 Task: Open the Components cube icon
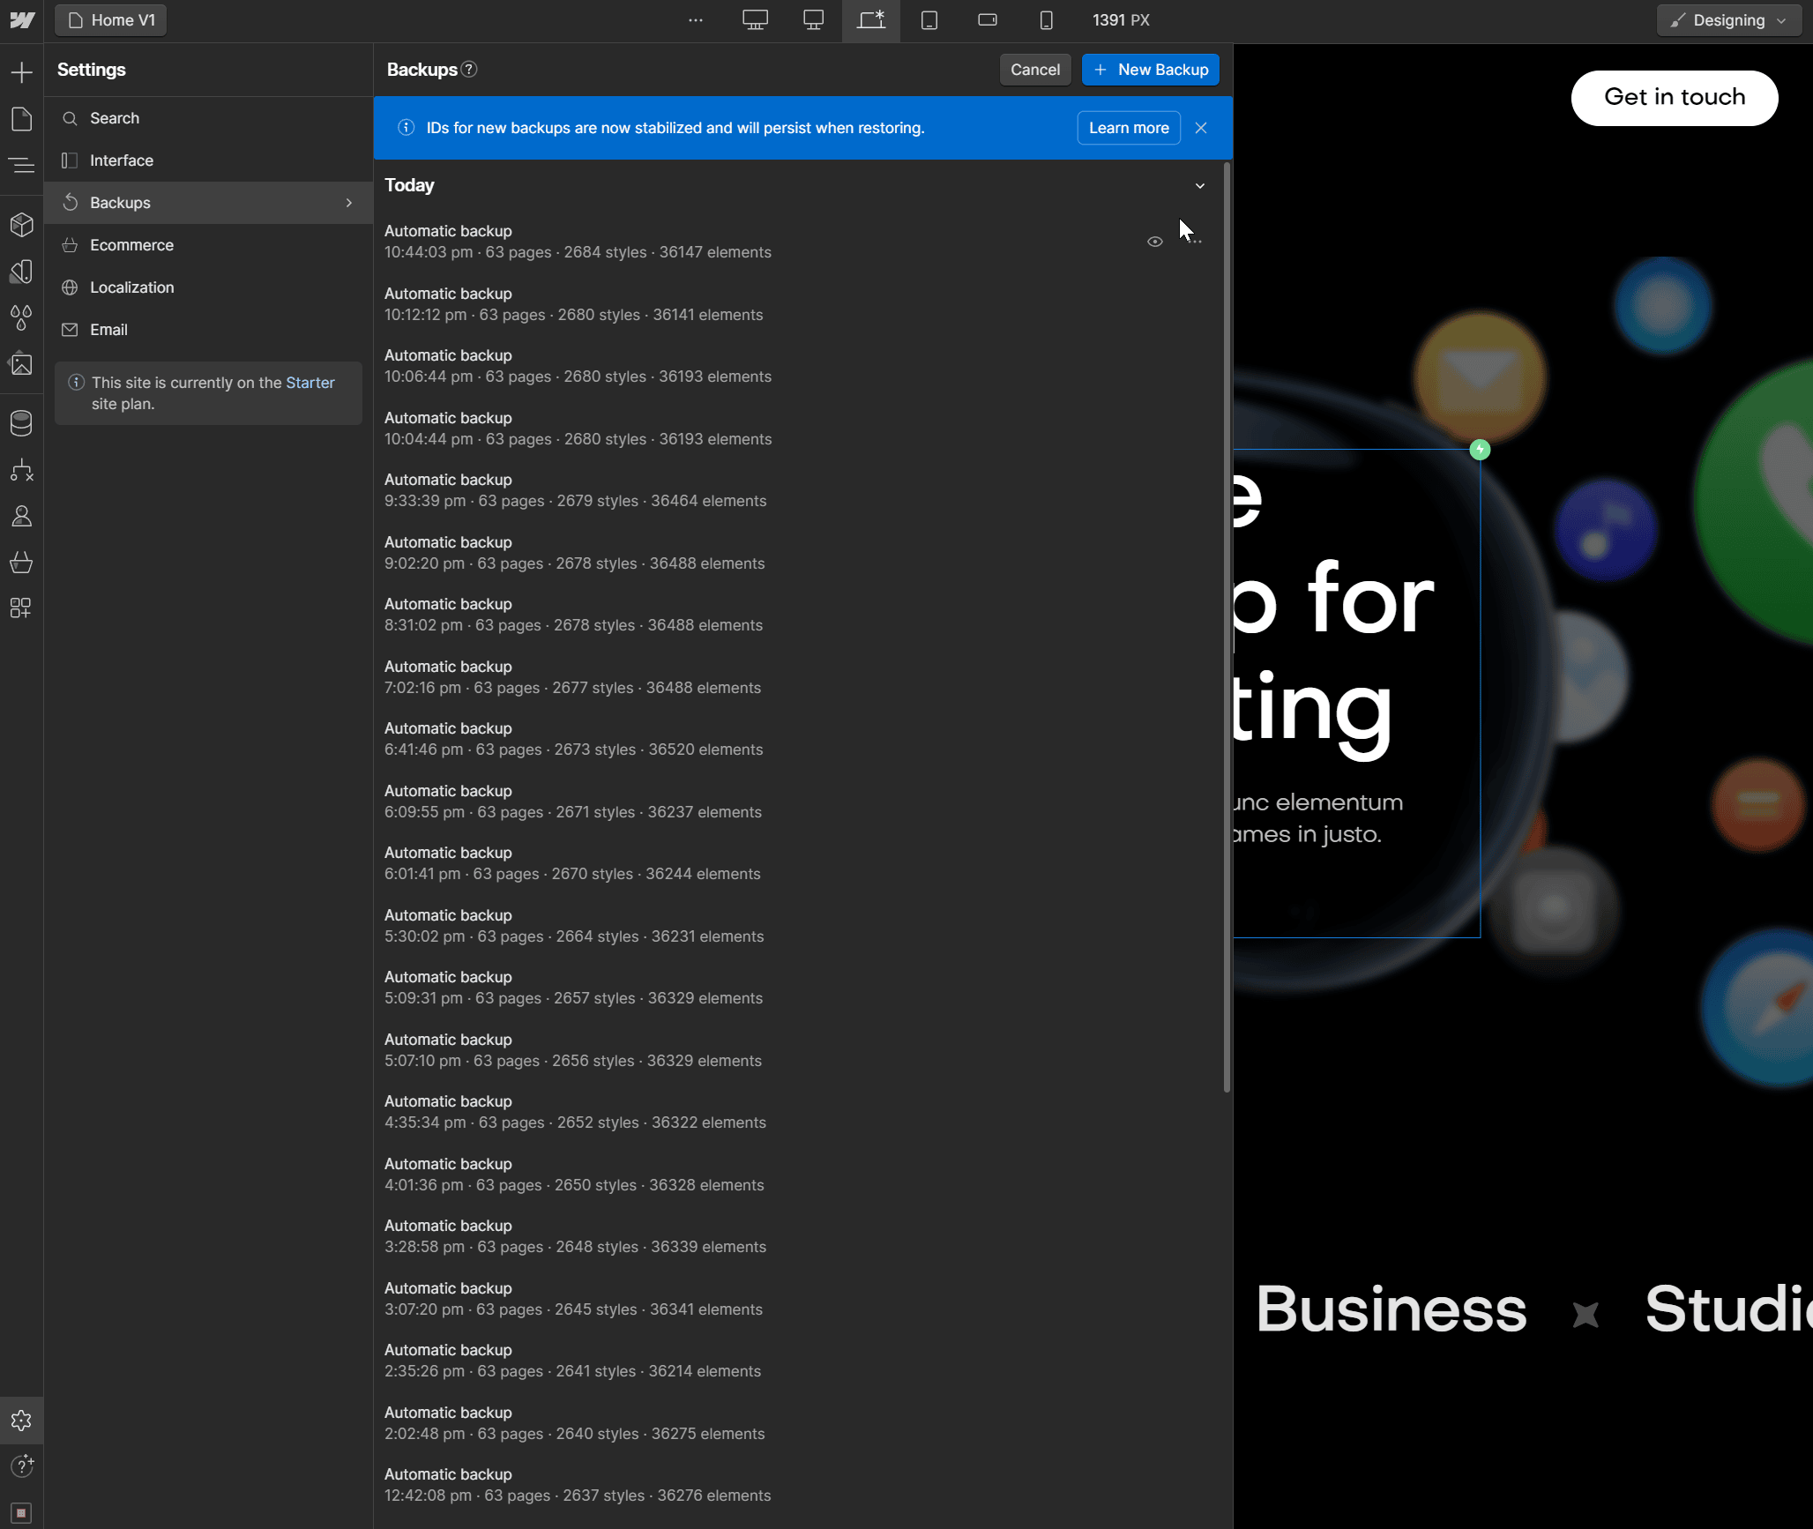(x=21, y=225)
